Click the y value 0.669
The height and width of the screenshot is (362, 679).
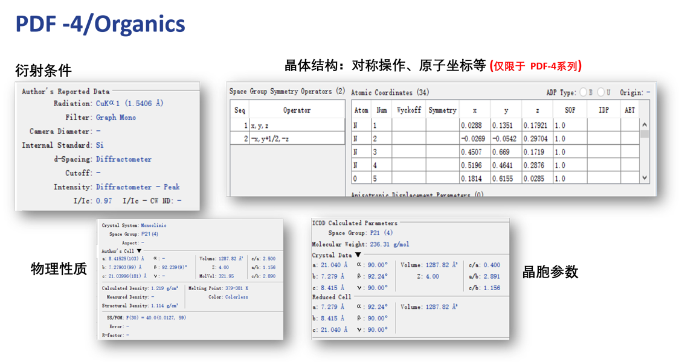tap(501, 152)
